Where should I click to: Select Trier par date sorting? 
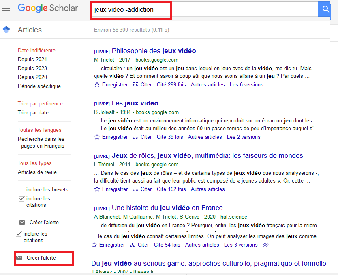[x=33, y=112]
